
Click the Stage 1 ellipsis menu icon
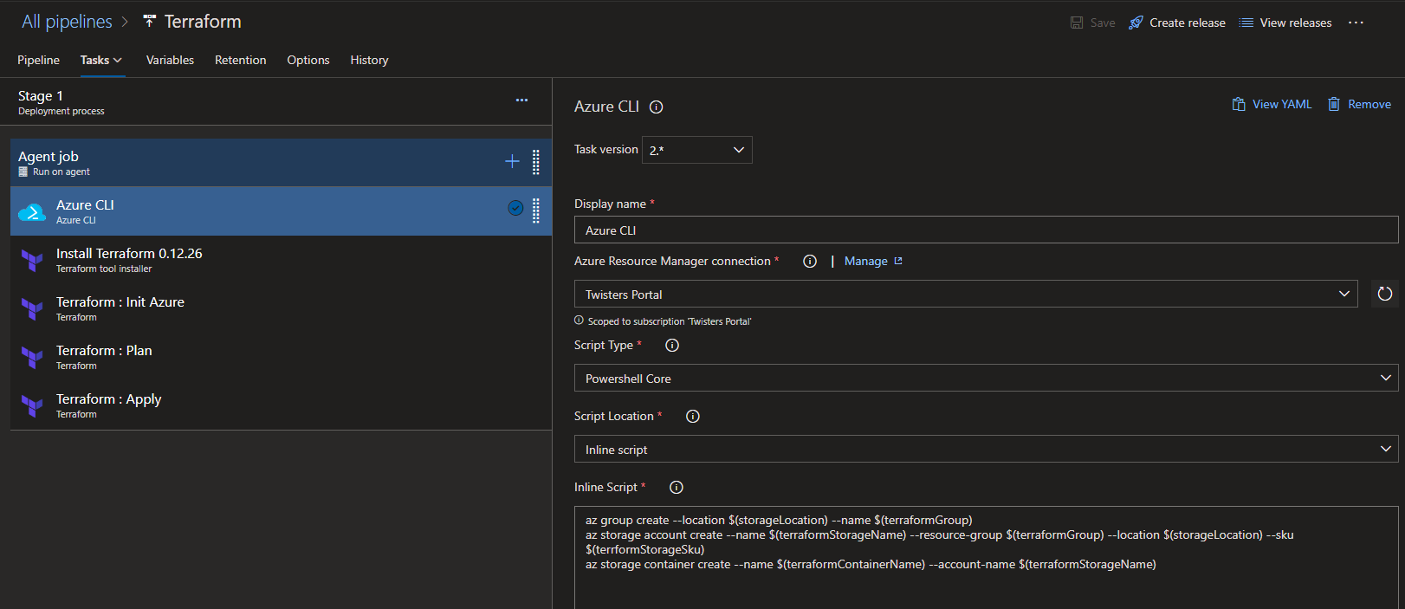tap(521, 100)
